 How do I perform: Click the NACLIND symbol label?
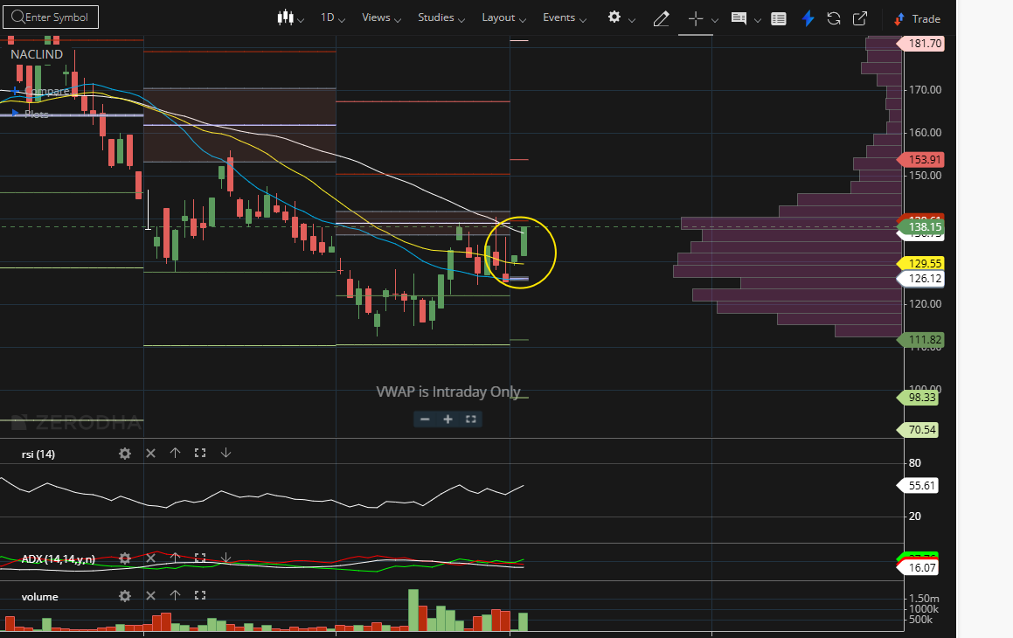pos(37,54)
